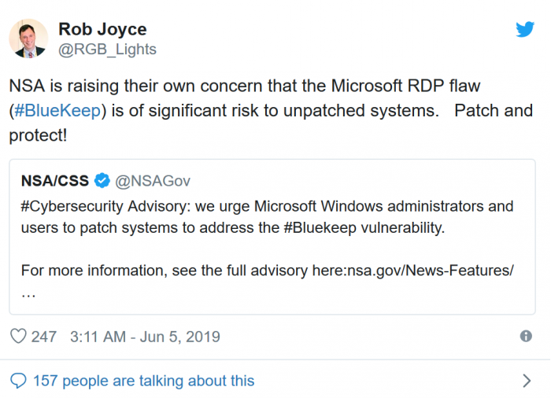Click the #Bluekeep hashtag in quoted tweet
This screenshot has width=551, height=398.
pyautogui.click(x=320, y=228)
